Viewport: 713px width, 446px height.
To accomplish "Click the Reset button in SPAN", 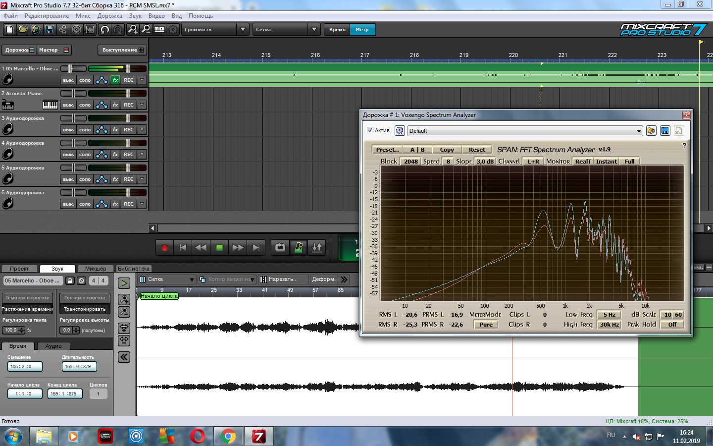I will coord(477,150).
